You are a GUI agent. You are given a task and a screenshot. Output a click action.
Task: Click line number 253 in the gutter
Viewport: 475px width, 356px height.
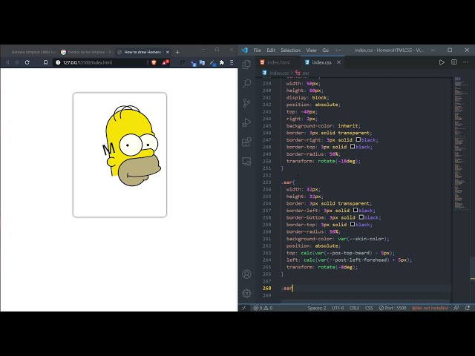coord(266,182)
